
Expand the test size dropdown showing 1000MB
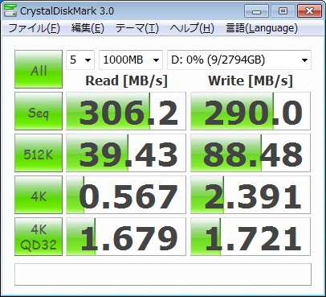[x=131, y=60]
